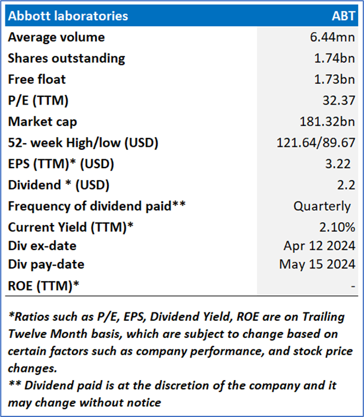The image size is (364, 417).
Task: Select the Market cap label
Action: [x=43, y=122]
